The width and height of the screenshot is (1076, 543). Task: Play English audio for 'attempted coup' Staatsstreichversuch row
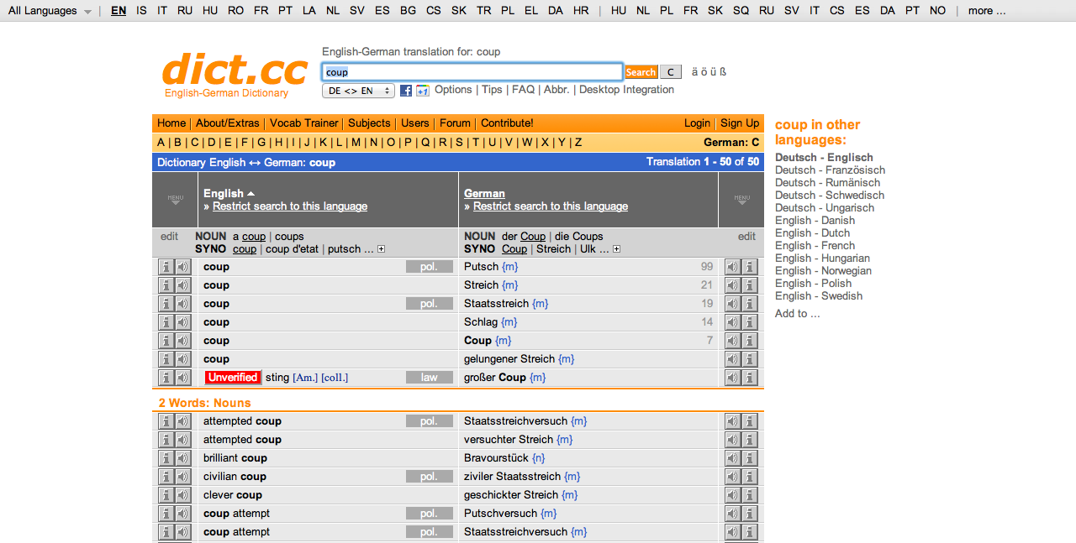coord(182,421)
